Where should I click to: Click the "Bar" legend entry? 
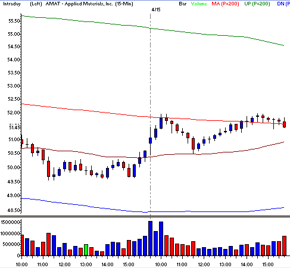click(183, 4)
